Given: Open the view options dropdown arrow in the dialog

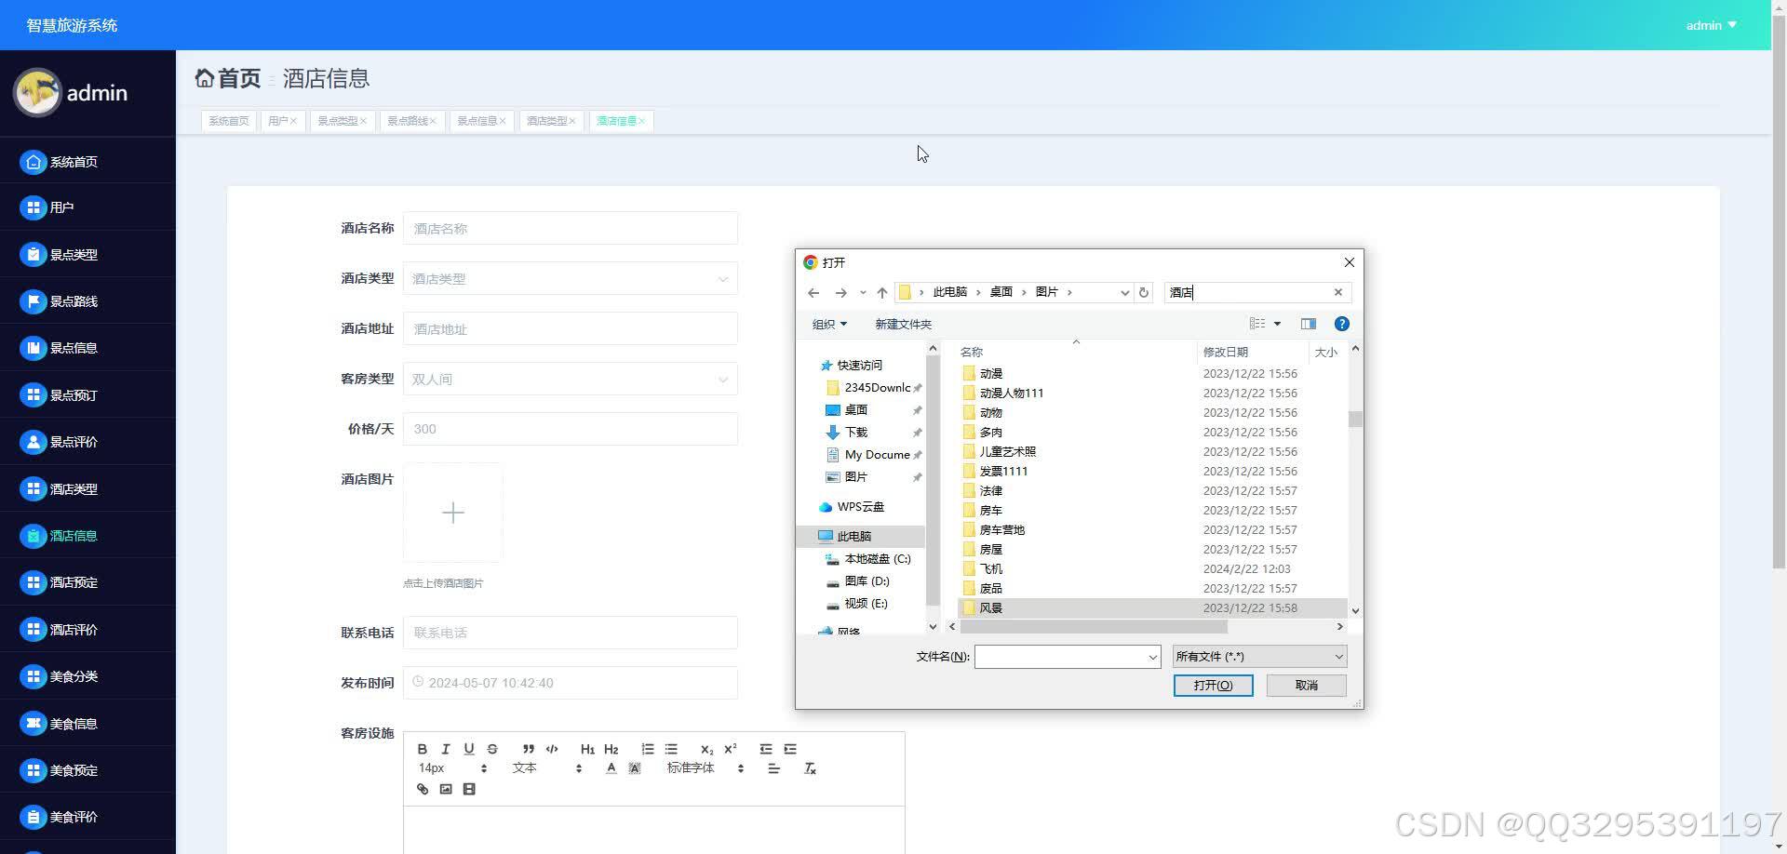Looking at the screenshot, I should pyautogui.click(x=1277, y=324).
